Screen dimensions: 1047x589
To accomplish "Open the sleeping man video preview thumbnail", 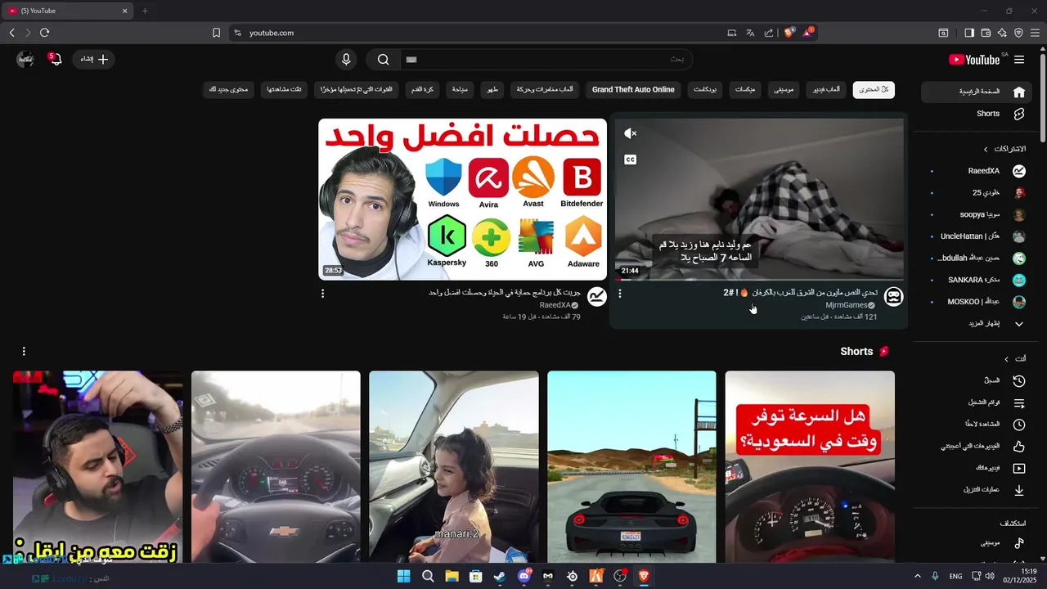I will [x=759, y=199].
